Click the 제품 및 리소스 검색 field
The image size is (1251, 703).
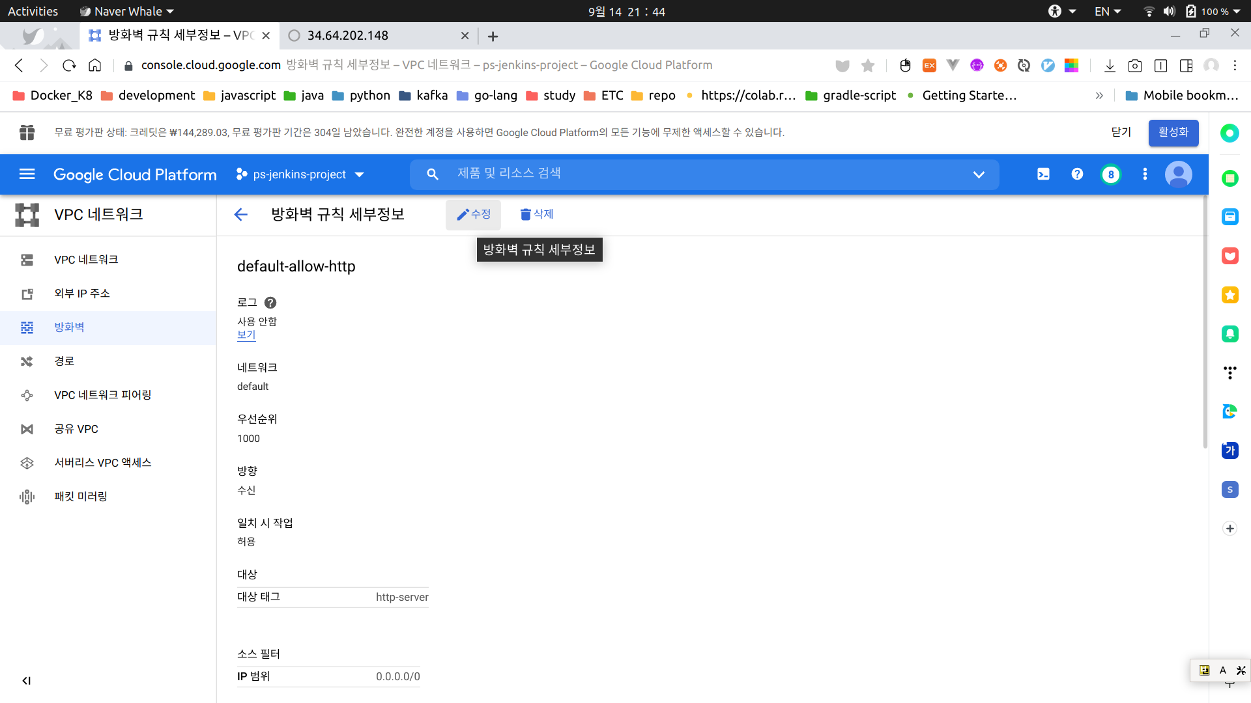[x=704, y=174]
